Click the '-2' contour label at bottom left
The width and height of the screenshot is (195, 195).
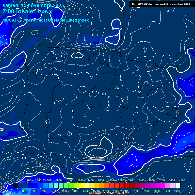coord(10,193)
